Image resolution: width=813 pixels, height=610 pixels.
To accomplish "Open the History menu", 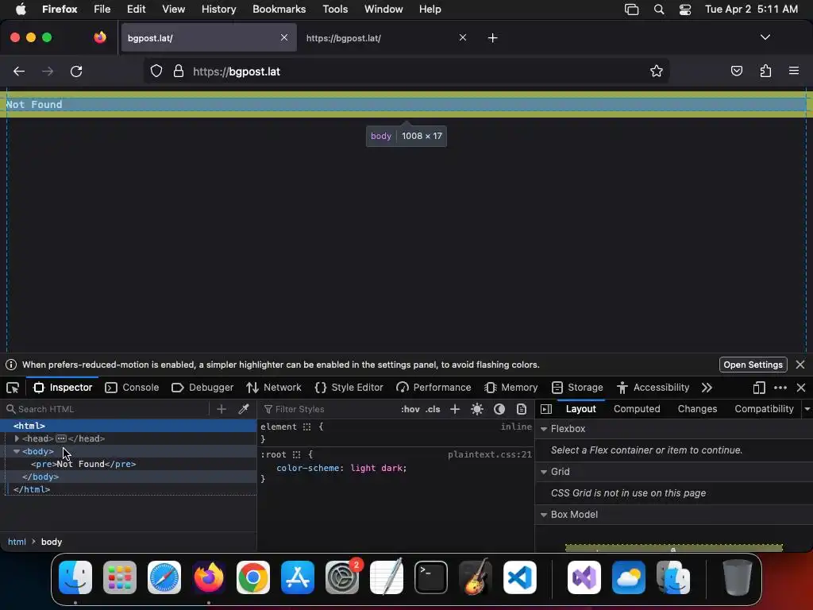I will [x=218, y=10].
